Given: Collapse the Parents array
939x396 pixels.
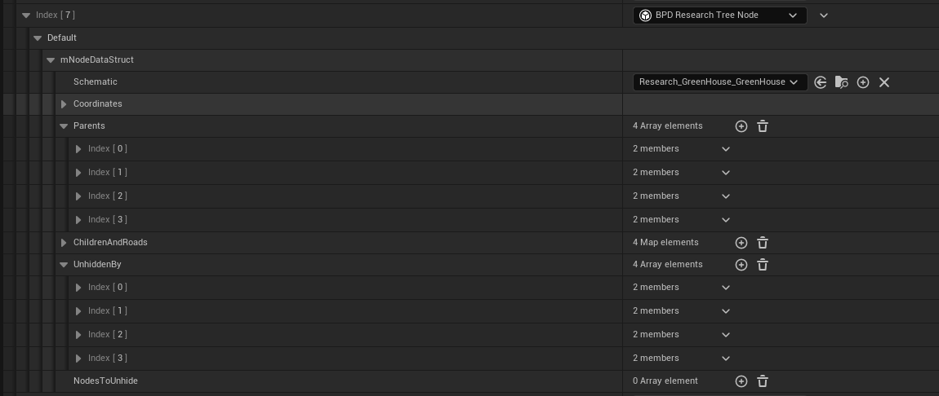Looking at the screenshot, I should point(64,126).
